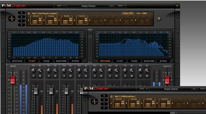Mute mixer channel 8 with its M button

[x=147, y=76]
